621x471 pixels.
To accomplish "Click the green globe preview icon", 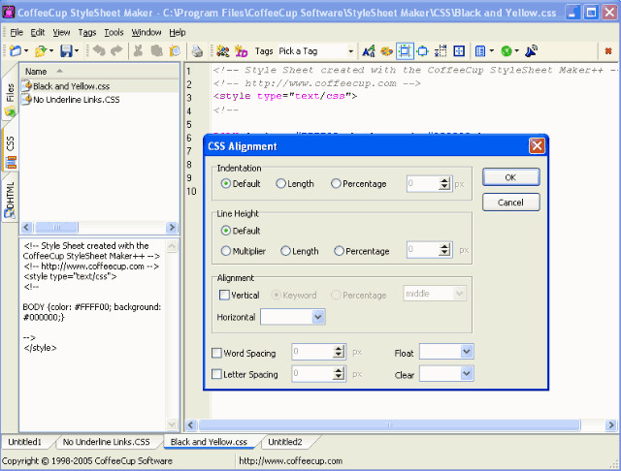I will coord(507,51).
